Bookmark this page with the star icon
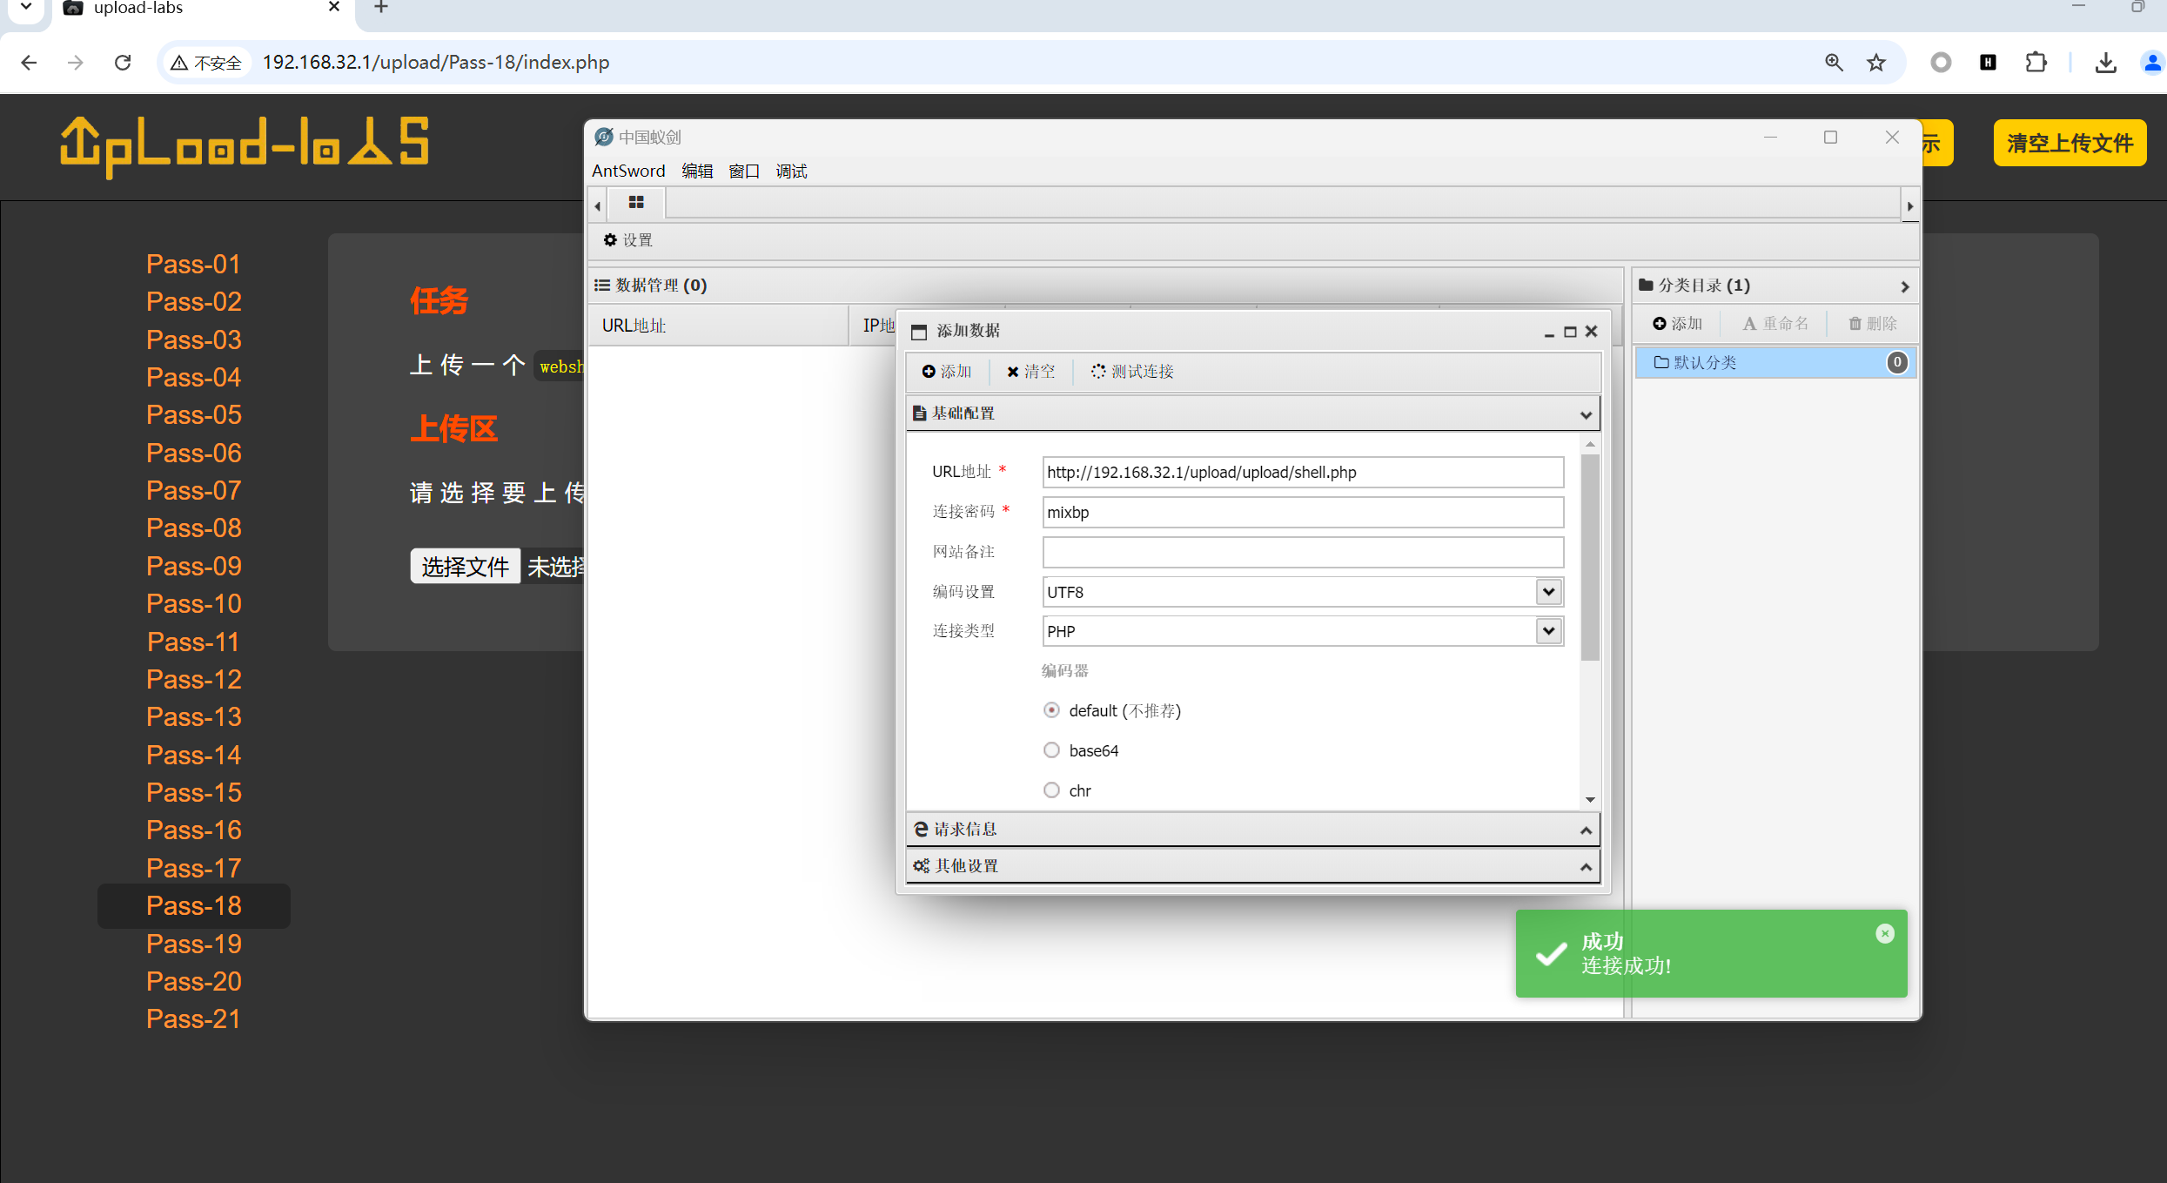 coord(1876,63)
